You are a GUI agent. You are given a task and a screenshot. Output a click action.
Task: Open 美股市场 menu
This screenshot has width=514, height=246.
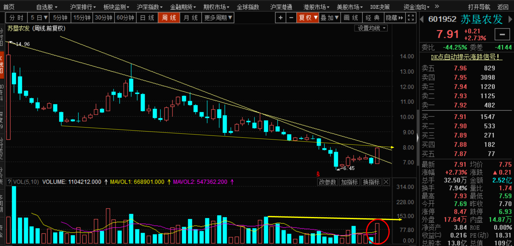pos(350,7)
